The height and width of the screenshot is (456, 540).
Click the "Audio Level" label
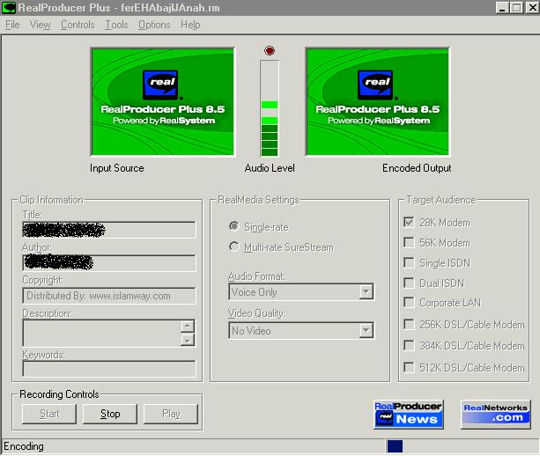point(270,168)
